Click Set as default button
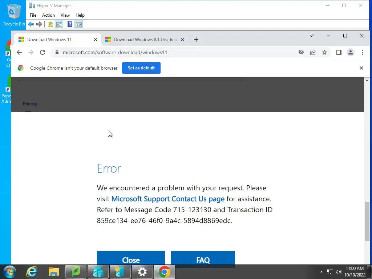Screen dimensions: 372x279 pyautogui.click(x=141, y=68)
